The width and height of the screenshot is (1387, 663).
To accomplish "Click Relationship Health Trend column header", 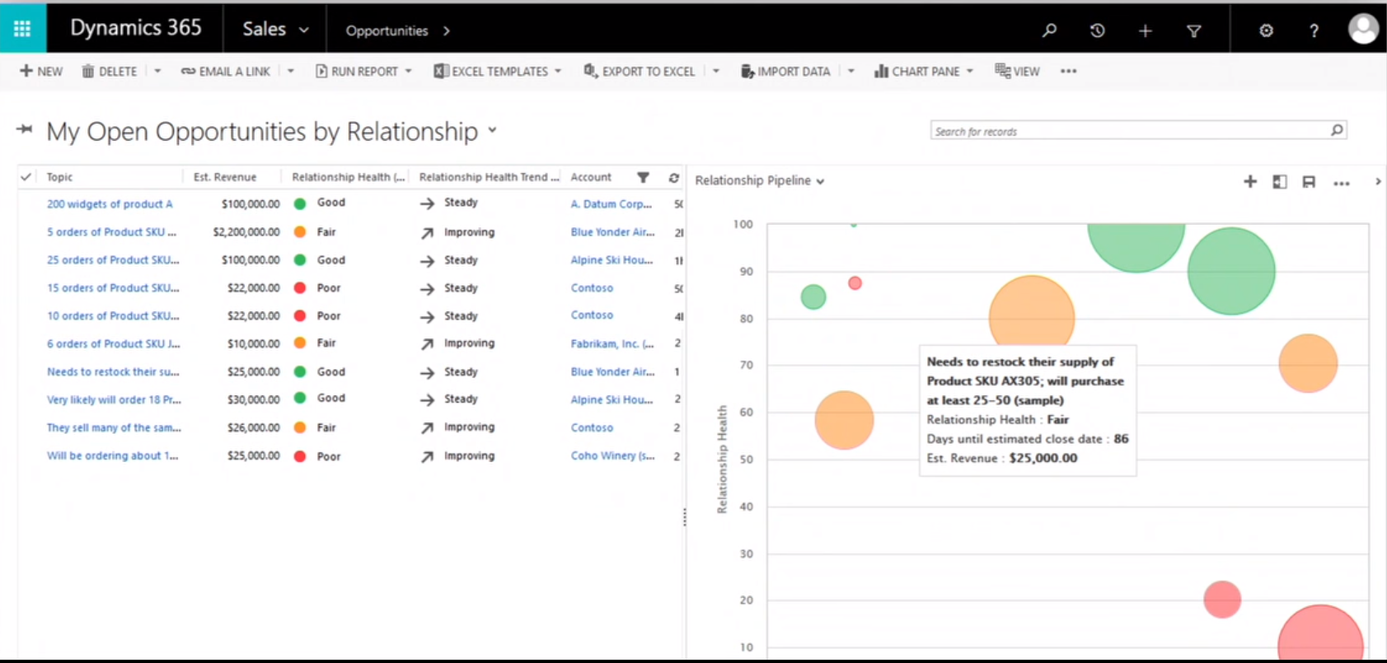I will [x=489, y=177].
